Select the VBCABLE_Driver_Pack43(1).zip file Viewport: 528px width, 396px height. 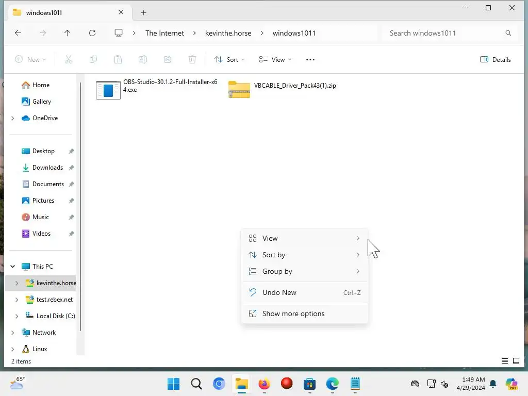point(282,89)
